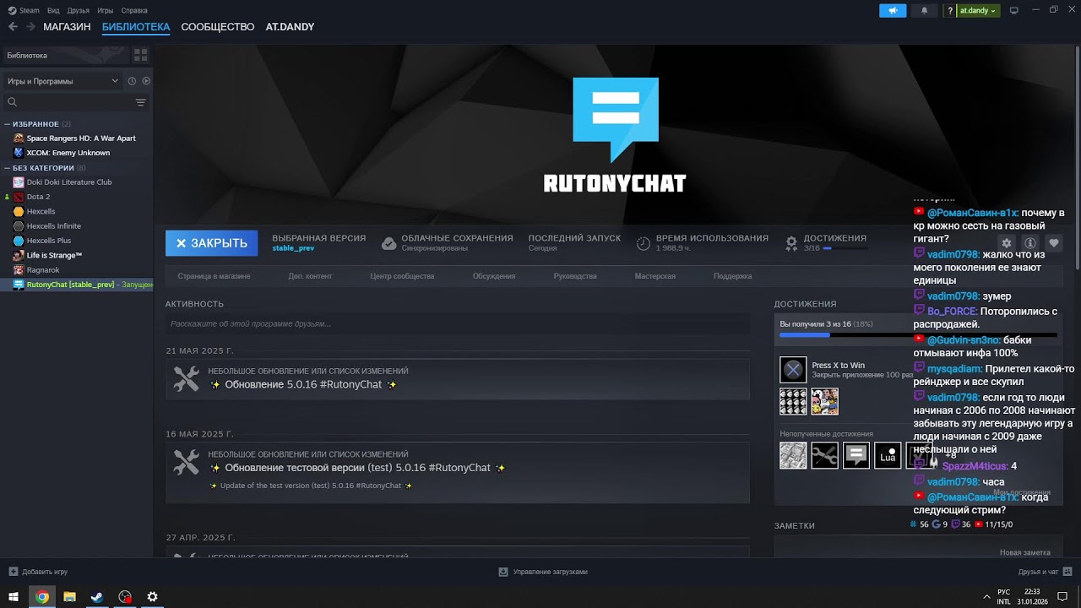This screenshot has width=1081, height=608.
Task: Click the achievements gear badge icon
Action: pos(791,243)
